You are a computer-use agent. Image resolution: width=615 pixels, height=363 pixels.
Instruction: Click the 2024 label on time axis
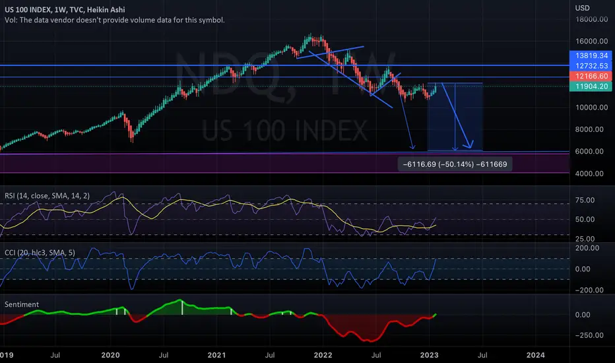pyautogui.click(x=535, y=355)
